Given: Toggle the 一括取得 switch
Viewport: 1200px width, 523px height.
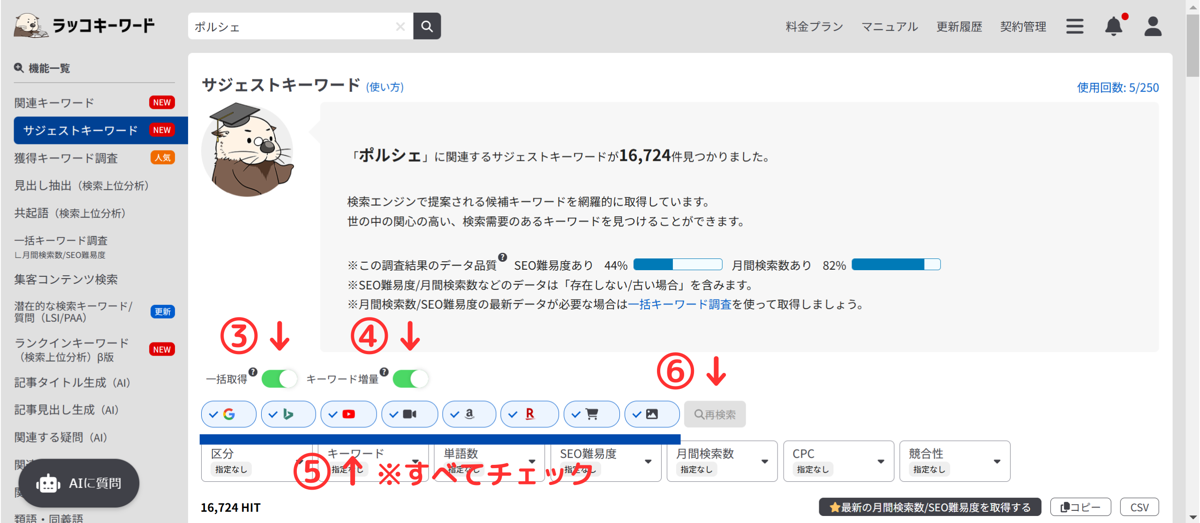Looking at the screenshot, I should tap(279, 379).
